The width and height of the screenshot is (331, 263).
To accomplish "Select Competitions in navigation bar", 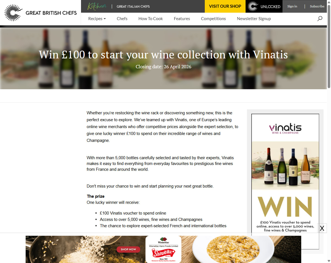I will pyautogui.click(x=213, y=19).
